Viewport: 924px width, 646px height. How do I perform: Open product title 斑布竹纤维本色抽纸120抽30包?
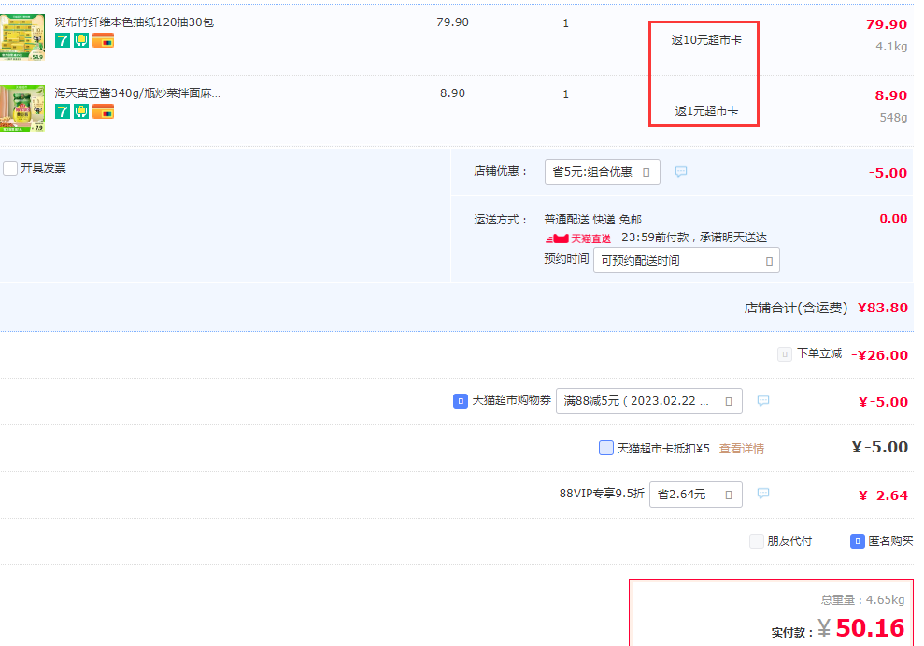point(135,22)
